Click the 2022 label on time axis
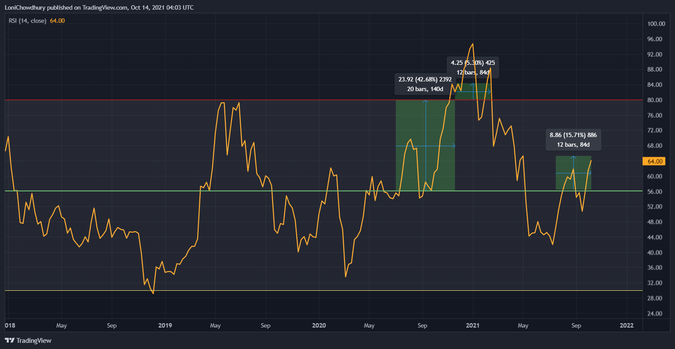 (627, 325)
